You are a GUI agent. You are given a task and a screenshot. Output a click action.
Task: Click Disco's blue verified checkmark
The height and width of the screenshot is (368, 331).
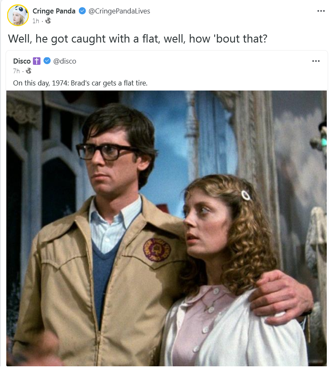47,61
